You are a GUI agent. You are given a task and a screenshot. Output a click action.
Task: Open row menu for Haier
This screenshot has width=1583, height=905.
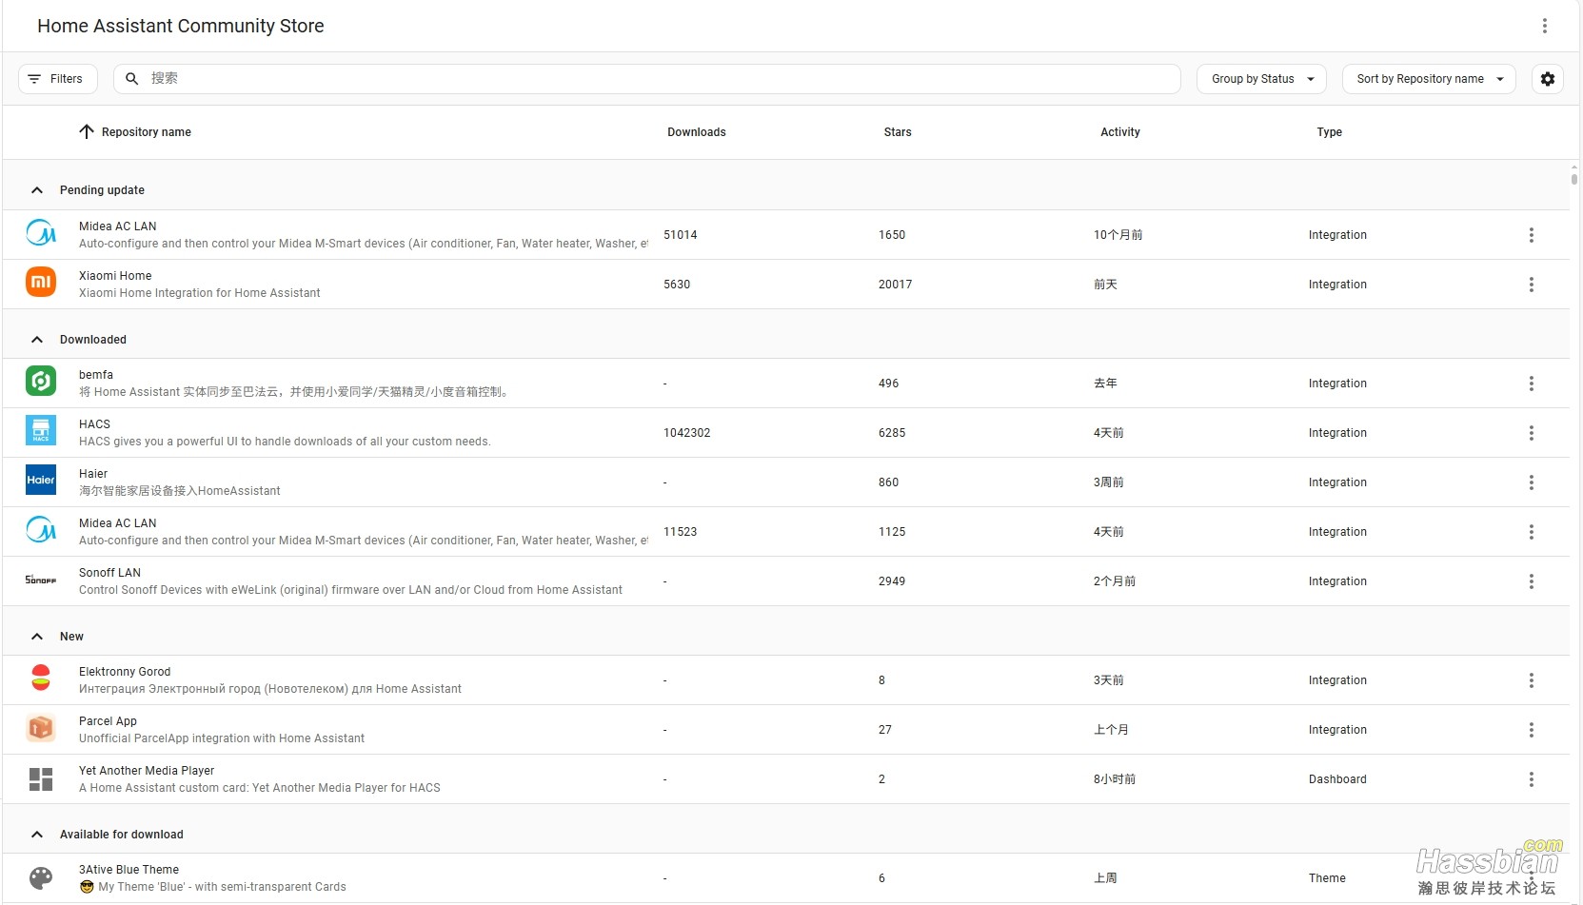(1531, 482)
